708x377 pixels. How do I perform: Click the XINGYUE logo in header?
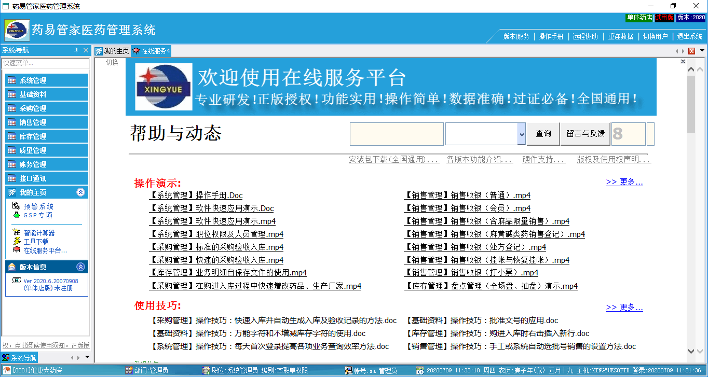[17, 30]
